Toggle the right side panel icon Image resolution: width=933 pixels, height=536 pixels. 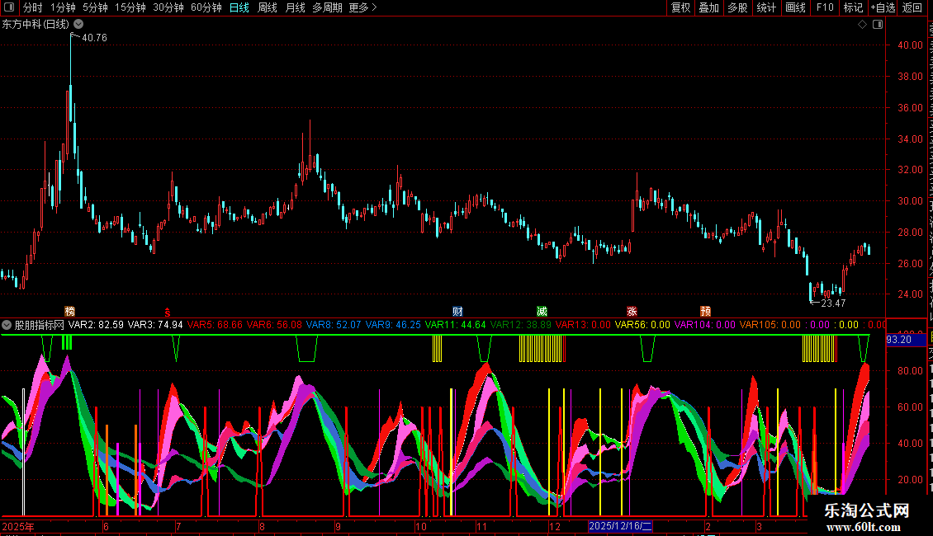(878, 25)
